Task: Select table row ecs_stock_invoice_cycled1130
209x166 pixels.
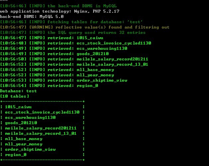Action: coord(42,112)
